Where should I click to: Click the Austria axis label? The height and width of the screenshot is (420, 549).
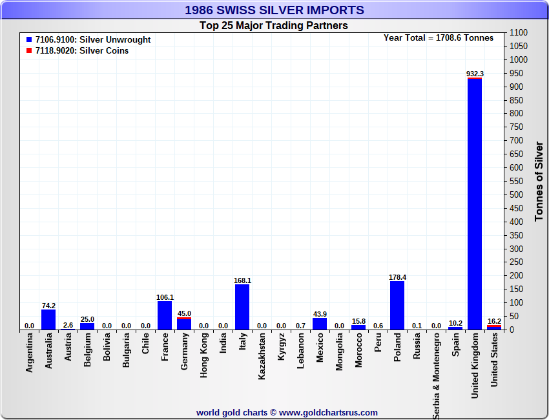coord(68,347)
